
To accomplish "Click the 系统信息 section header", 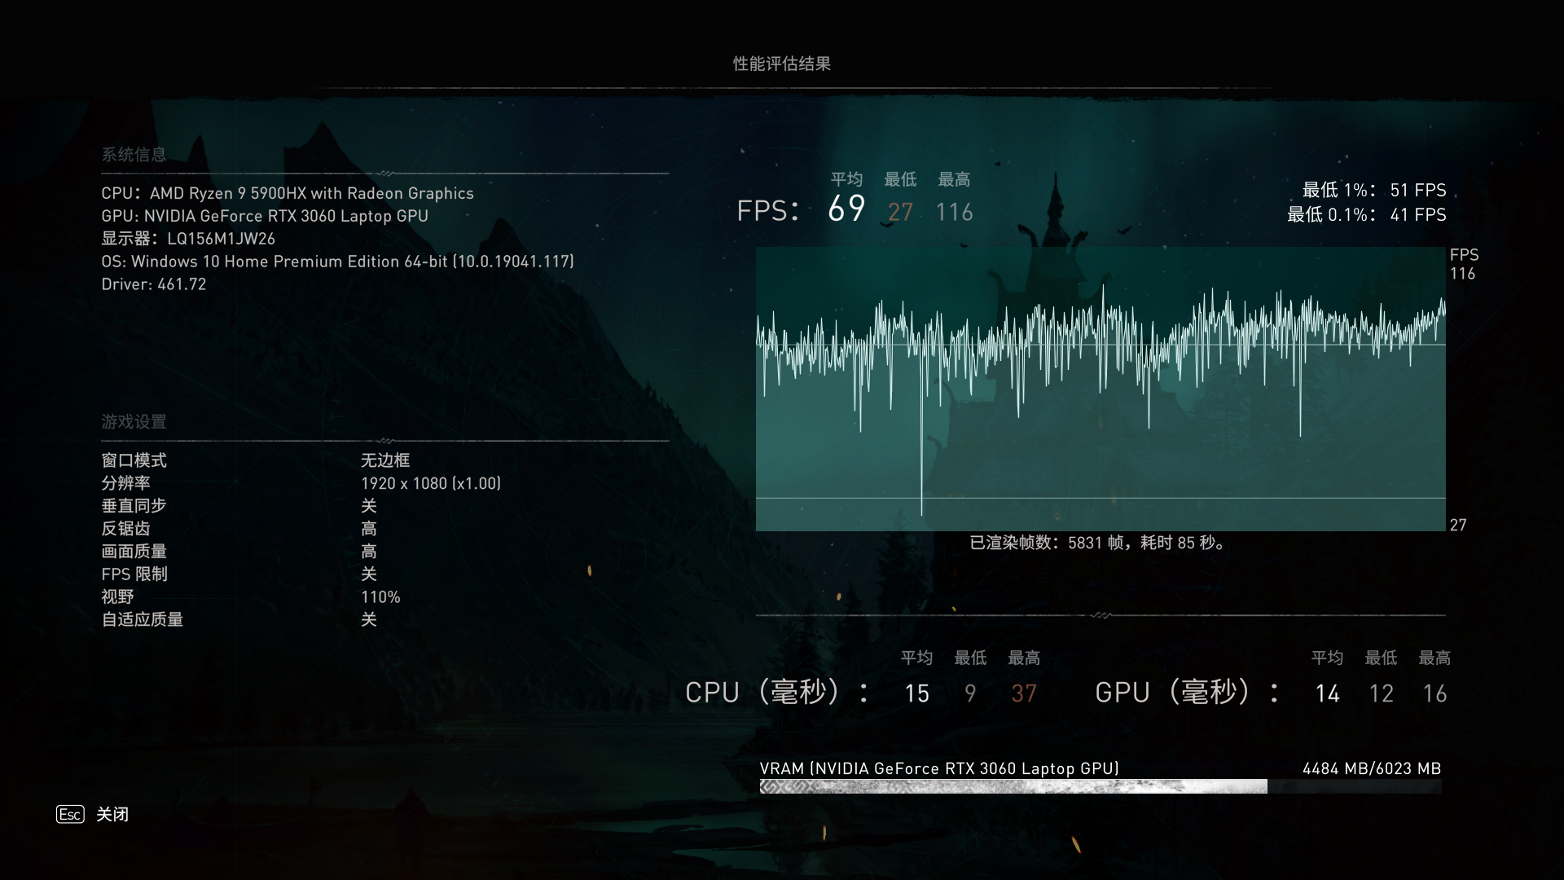I will pyautogui.click(x=134, y=155).
